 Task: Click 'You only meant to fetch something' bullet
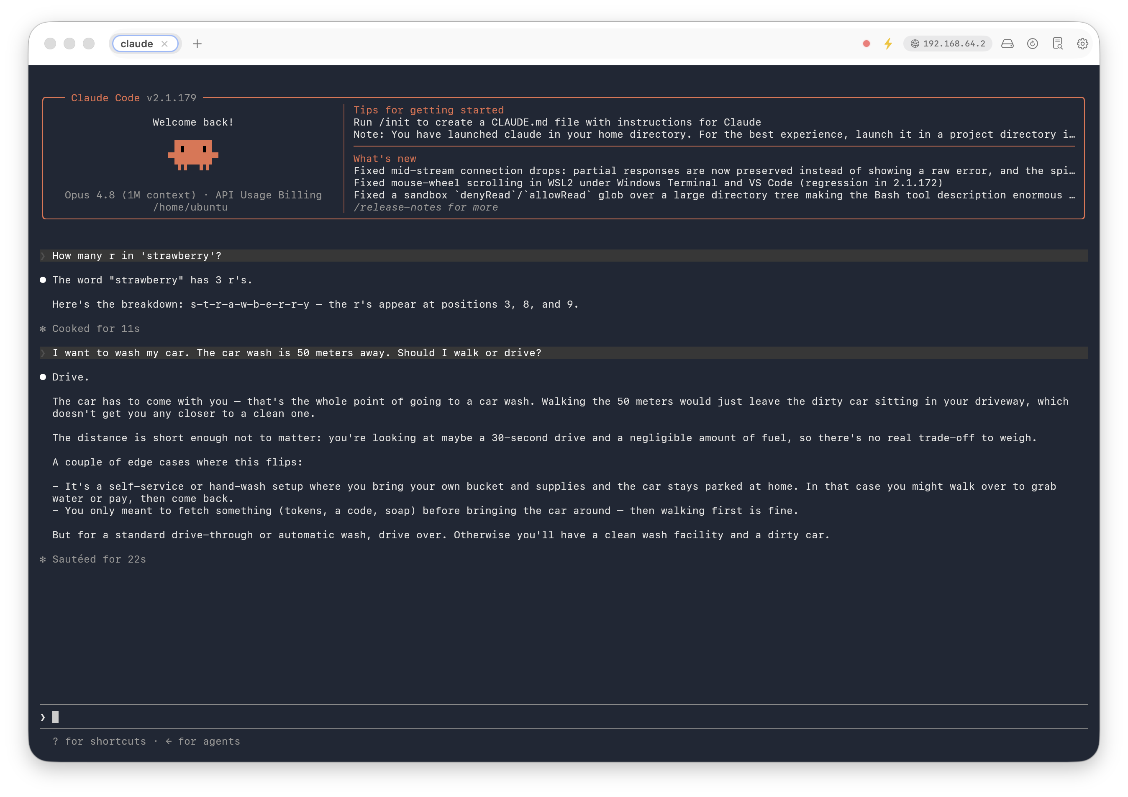425,511
